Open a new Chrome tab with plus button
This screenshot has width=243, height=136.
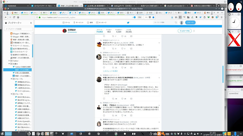coord(219,6)
